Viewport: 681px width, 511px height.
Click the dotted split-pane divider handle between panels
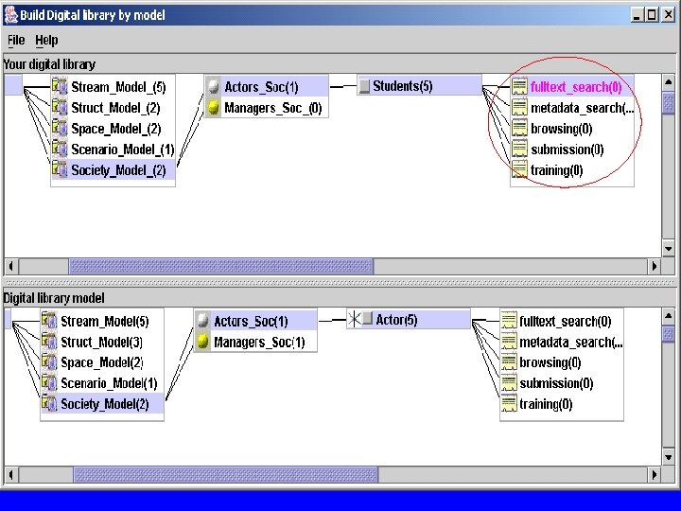340,282
